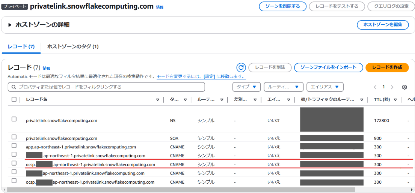Select all records header checkbox

coord(14,100)
